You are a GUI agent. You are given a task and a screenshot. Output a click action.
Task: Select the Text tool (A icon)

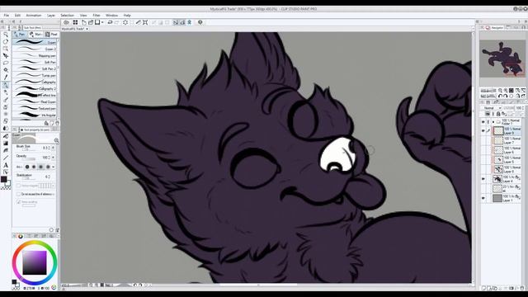coord(6,165)
